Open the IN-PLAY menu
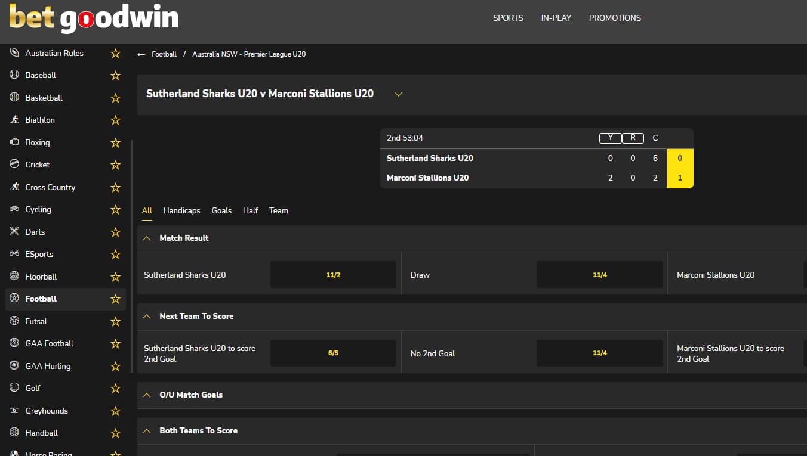 coord(556,18)
